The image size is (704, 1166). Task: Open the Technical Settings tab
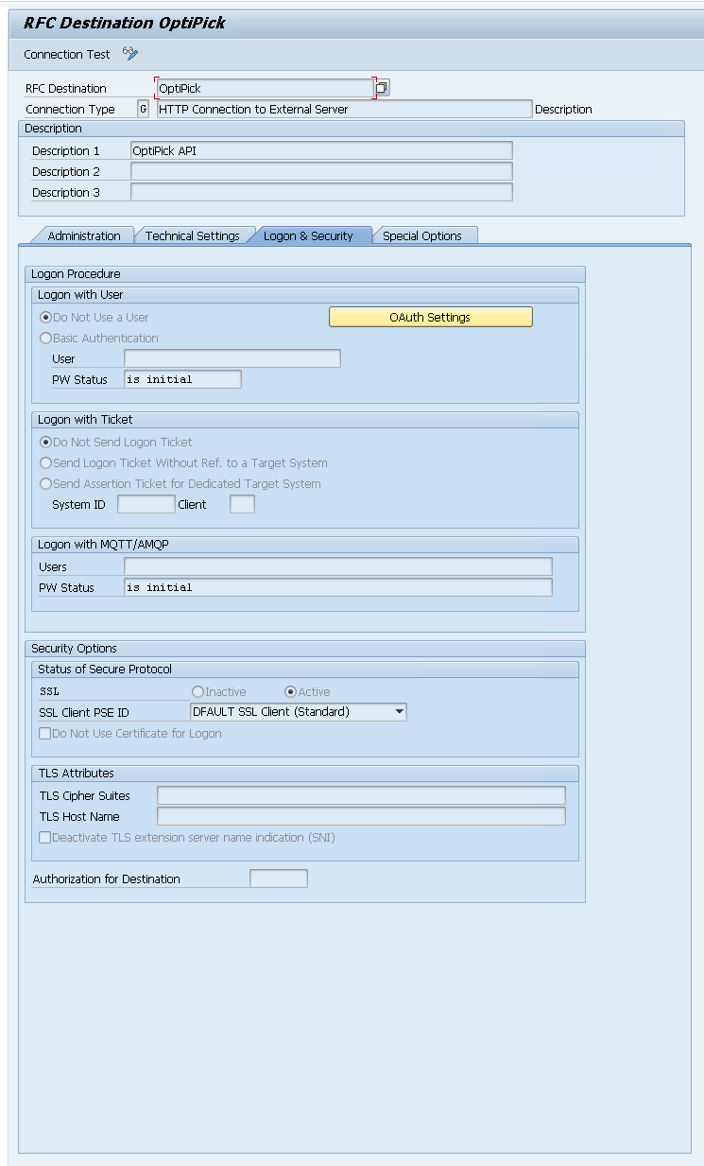pyautogui.click(x=192, y=236)
